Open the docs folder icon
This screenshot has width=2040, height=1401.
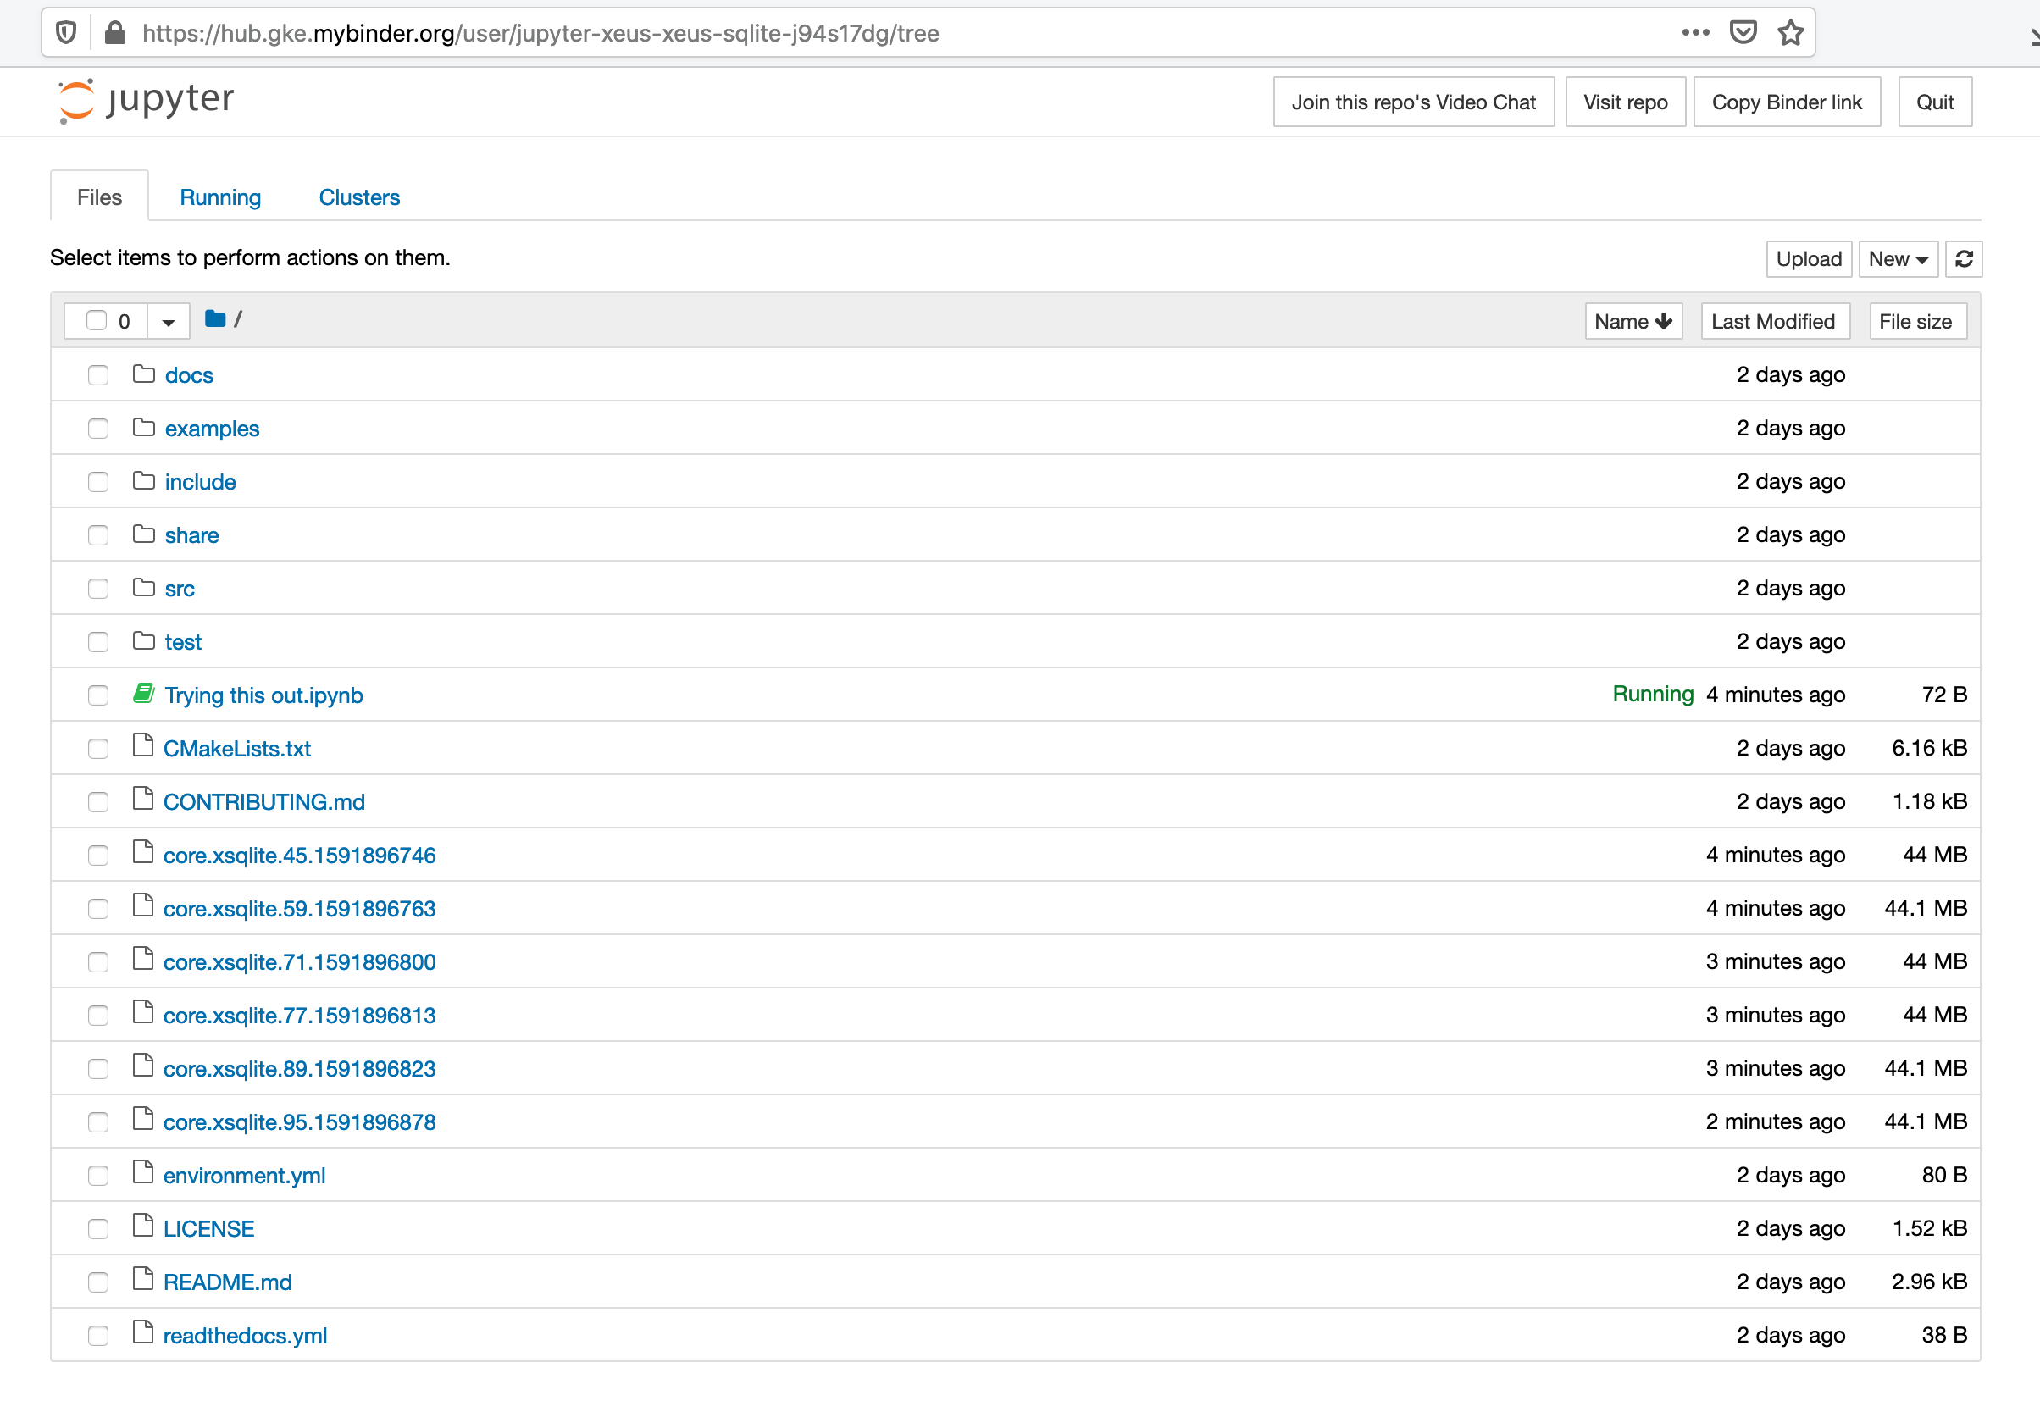(143, 374)
